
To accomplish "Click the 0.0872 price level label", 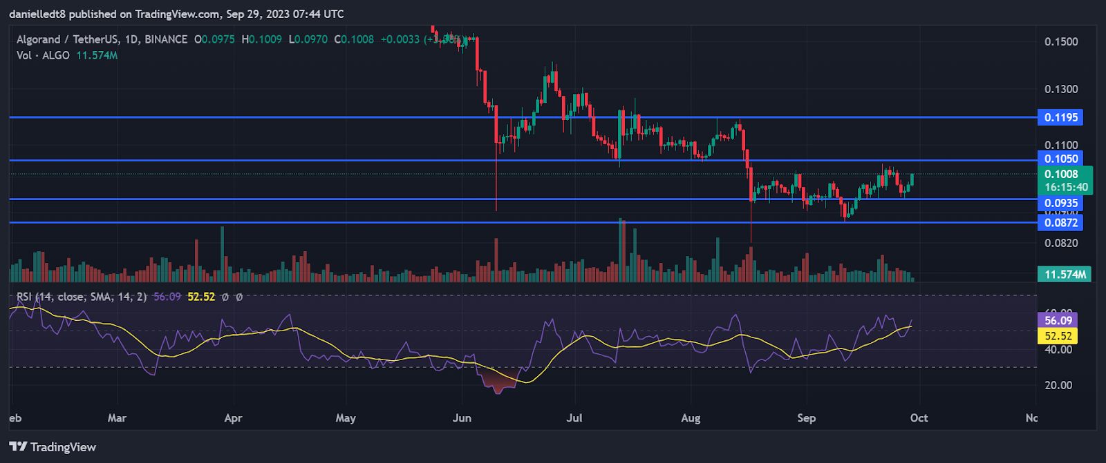I will tap(1060, 222).
